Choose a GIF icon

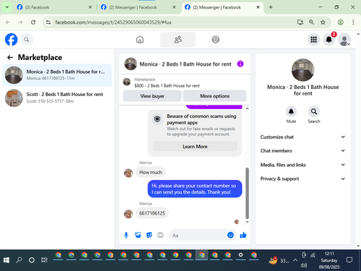[x=160, y=235]
